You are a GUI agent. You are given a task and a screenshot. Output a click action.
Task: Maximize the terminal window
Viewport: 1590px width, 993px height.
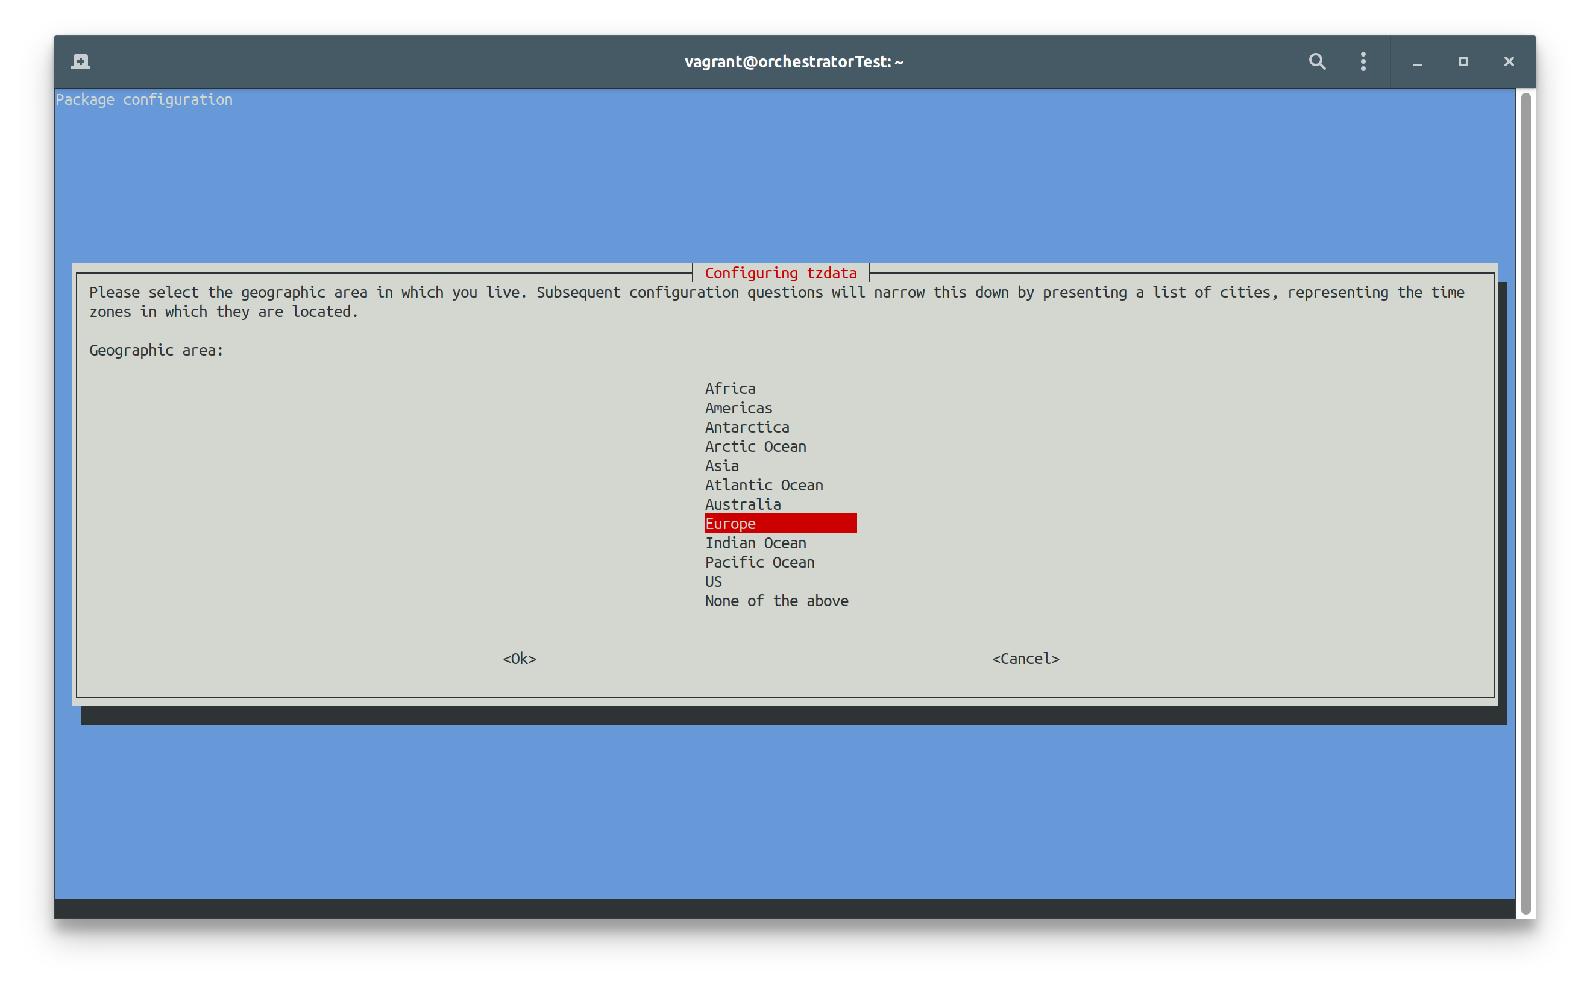pyautogui.click(x=1463, y=61)
